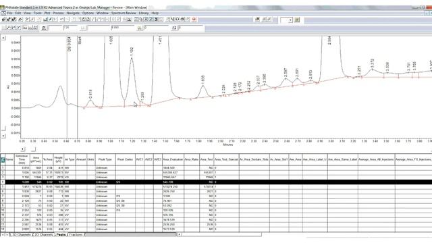Click the Area_Test_Special column header
Viewport: 432px width, 243px height.
227,159
